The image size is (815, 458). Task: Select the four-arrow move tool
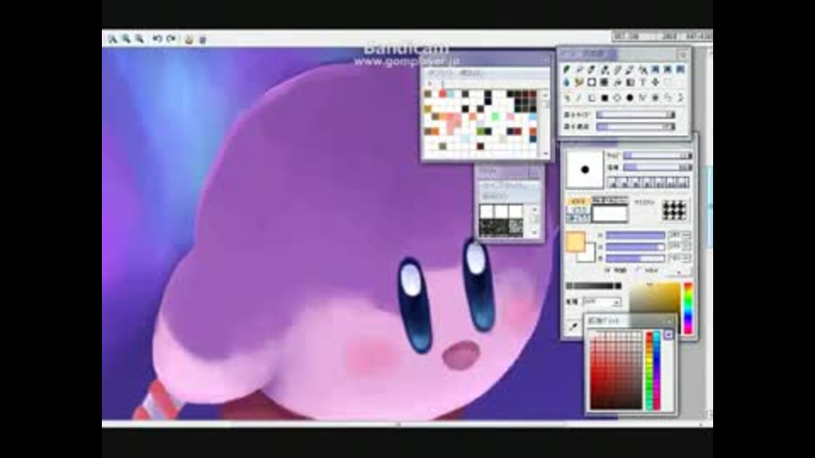click(655, 82)
